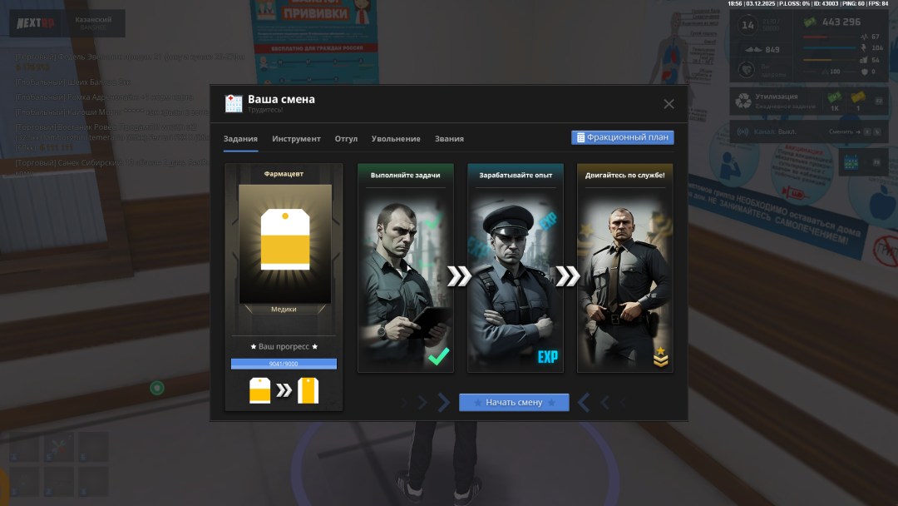The image size is (898, 506).
Task: Click the current Фармацевт rank badge
Action: (285, 240)
